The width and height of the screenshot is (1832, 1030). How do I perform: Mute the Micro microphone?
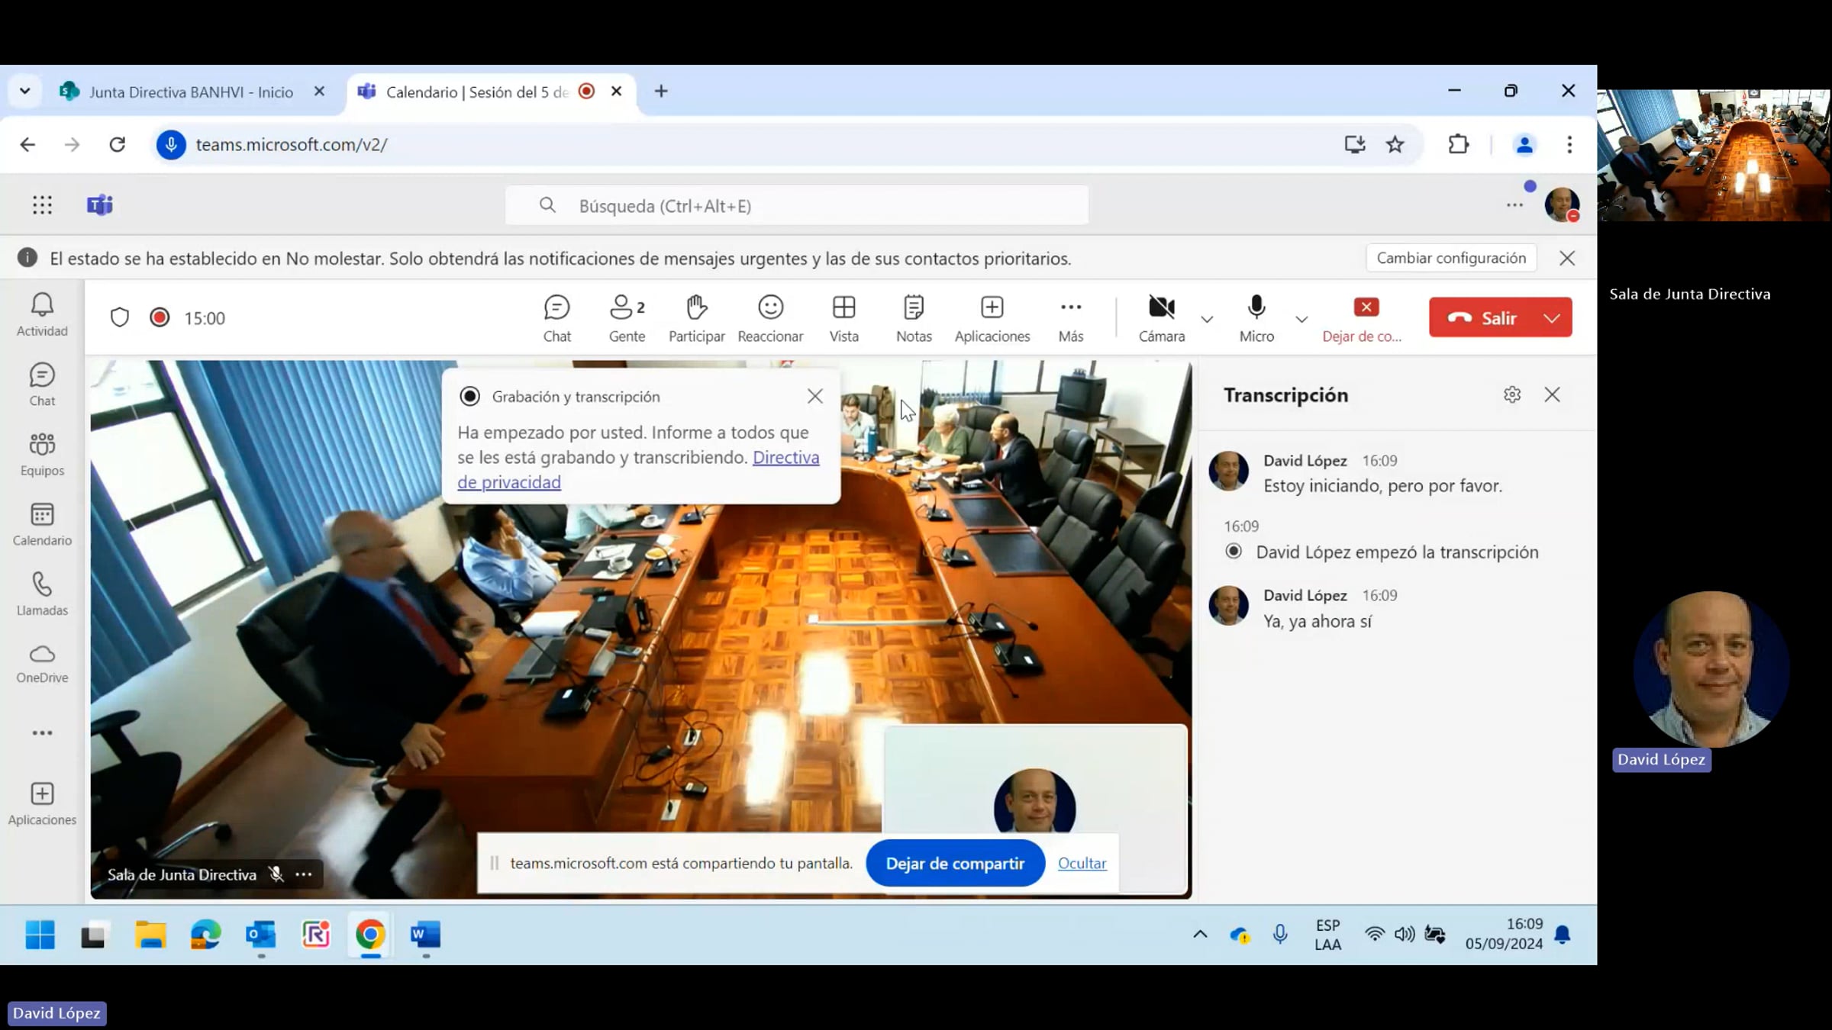tap(1256, 319)
